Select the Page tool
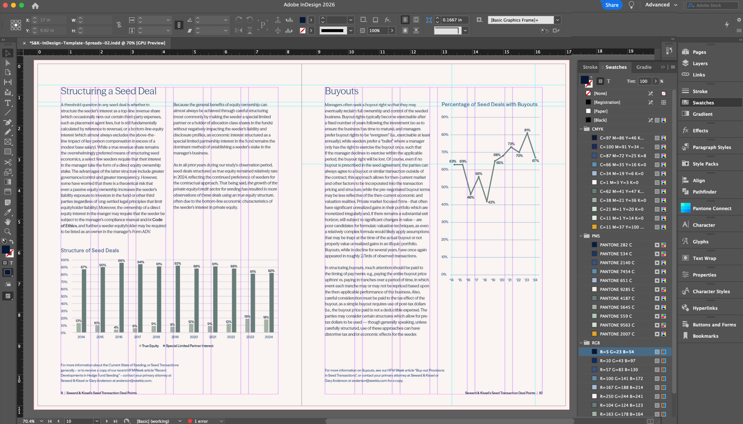 click(8, 72)
